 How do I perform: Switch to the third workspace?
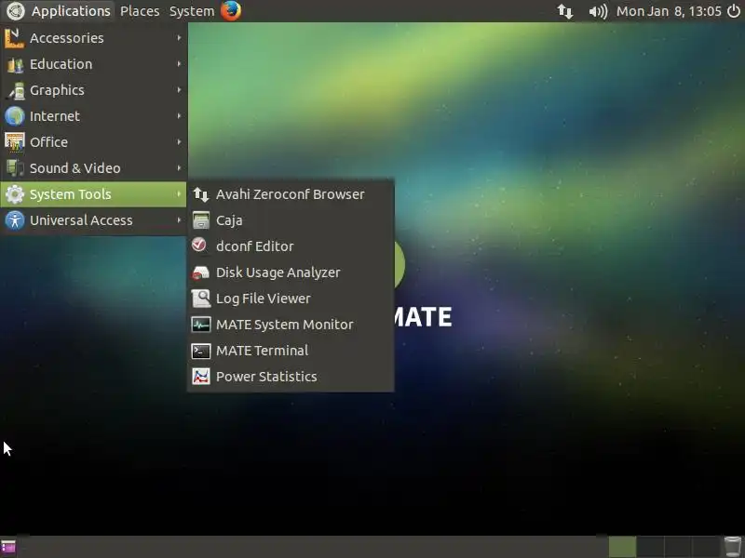pyautogui.click(x=678, y=547)
